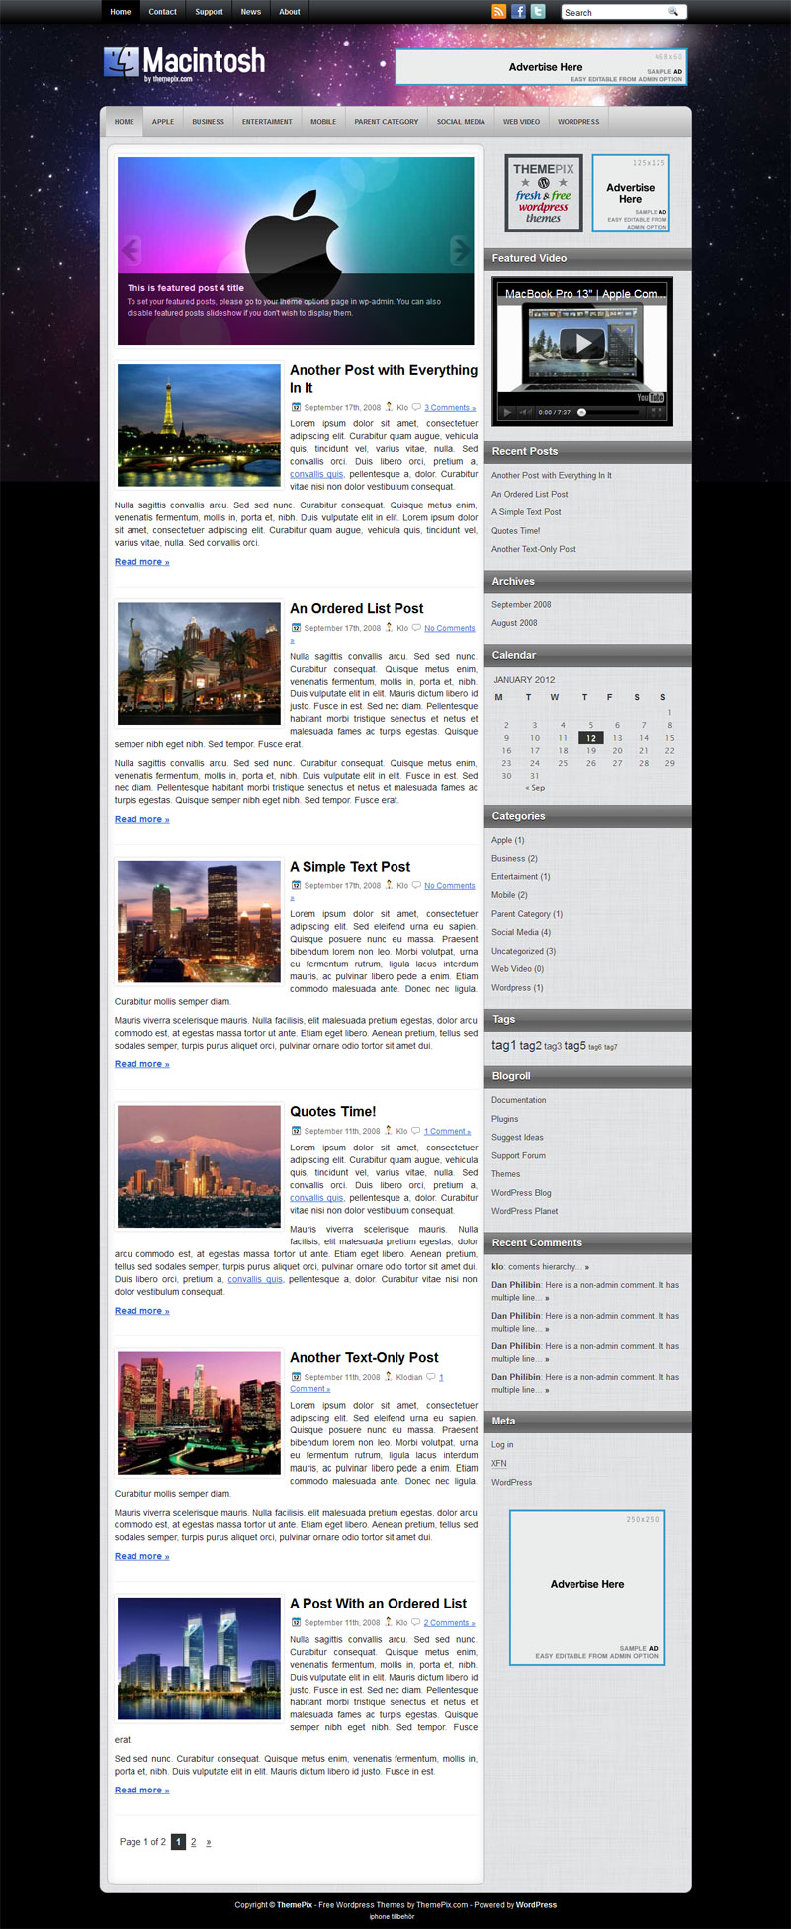Select the Social Media category tab
The image size is (791, 1929).
pyautogui.click(x=461, y=122)
